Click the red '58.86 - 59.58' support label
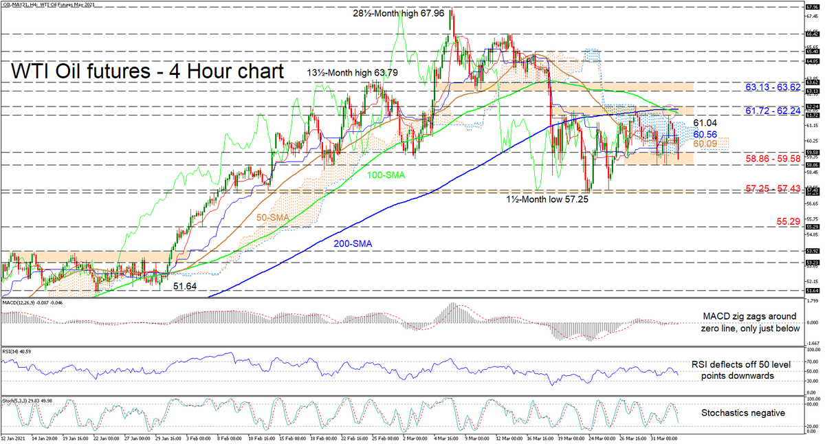Image resolution: width=825 pixels, height=444 pixels. pos(773,159)
